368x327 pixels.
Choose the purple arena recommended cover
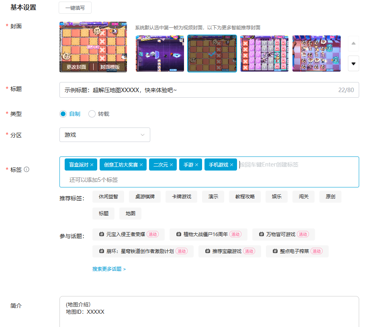(160, 53)
